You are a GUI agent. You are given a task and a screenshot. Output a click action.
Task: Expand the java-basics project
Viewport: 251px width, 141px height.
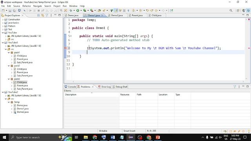coord(3,23)
